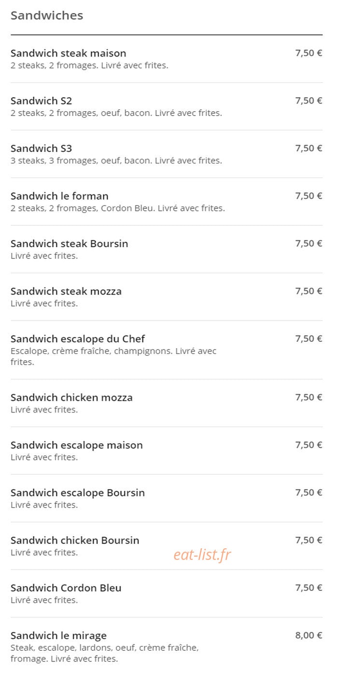The image size is (338, 674).
Task: Choose Sandwich escalope maison
Action: 166,451
